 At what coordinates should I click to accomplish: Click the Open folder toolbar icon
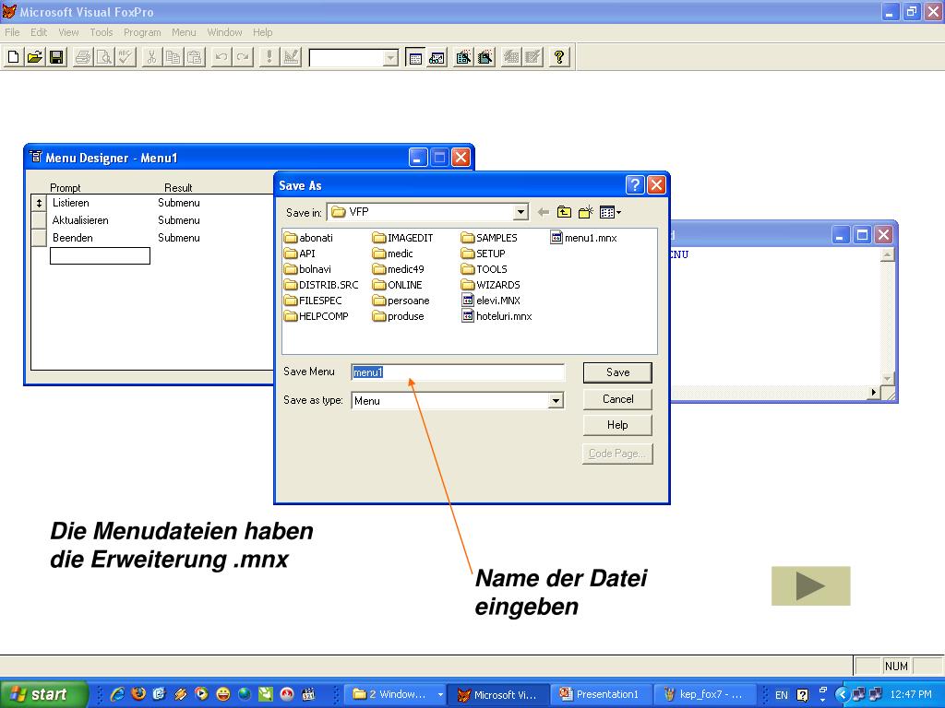(x=35, y=57)
